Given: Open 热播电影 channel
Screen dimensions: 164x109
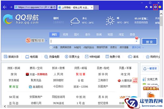Looking at the screenshot, I should point(52,57).
